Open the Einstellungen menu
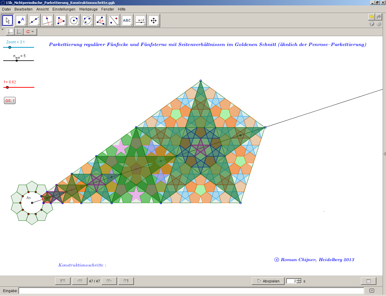 tap(64, 9)
